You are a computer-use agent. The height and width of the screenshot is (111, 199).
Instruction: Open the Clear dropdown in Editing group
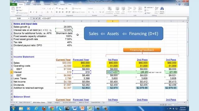coord(148,13)
